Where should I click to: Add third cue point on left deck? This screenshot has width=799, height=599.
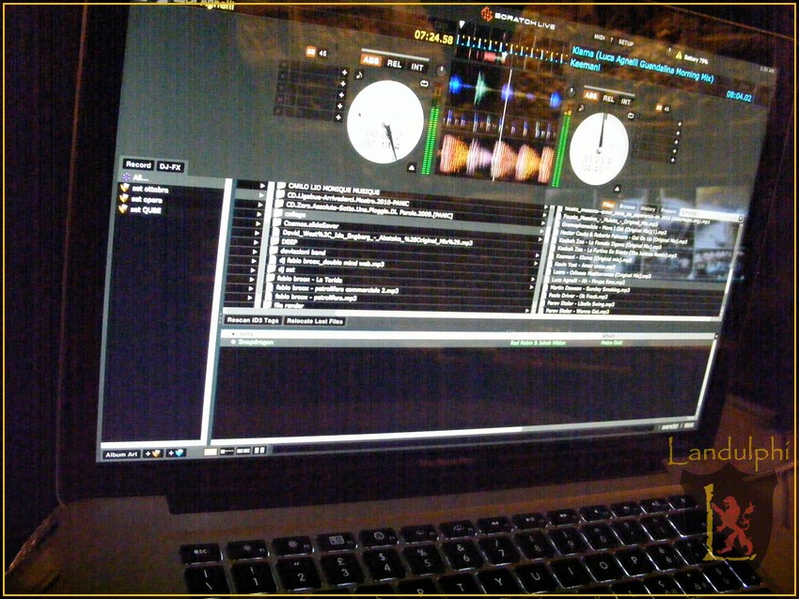pos(341,95)
